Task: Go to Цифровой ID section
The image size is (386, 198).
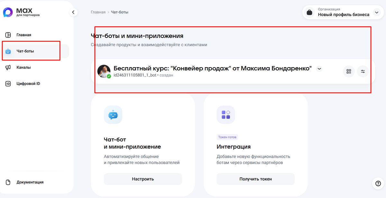Action: pos(28,84)
